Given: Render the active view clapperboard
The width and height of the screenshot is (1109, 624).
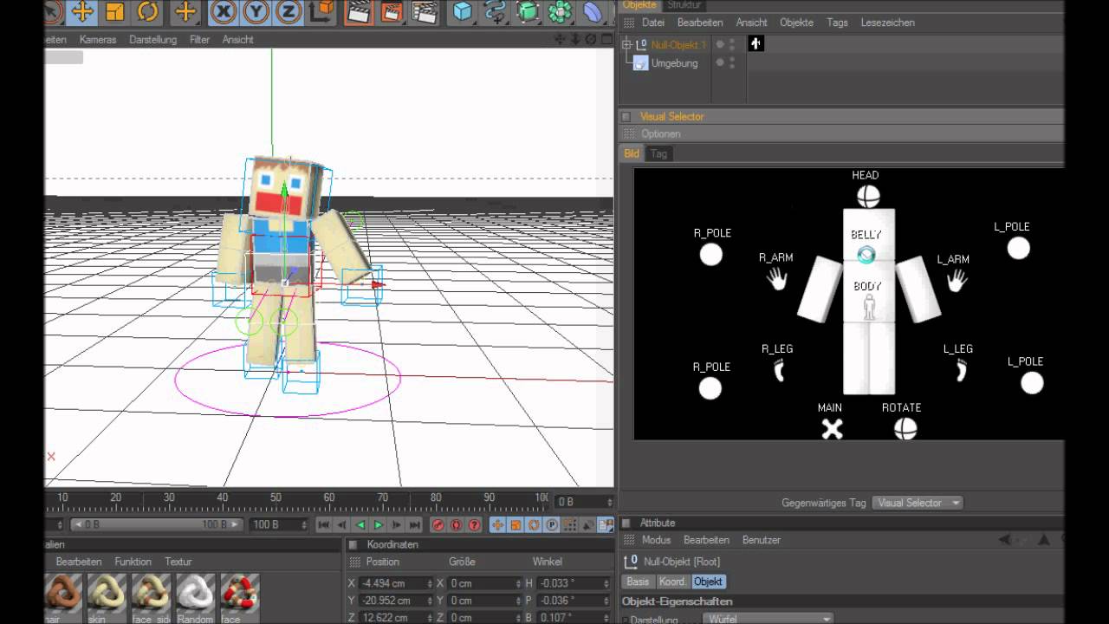Looking at the screenshot, I should tap(359, 11).
